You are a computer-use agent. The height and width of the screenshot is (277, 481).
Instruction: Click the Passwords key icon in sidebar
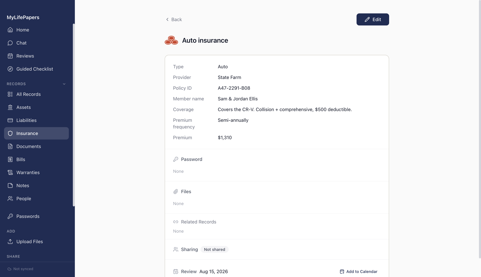coord(10,216)
